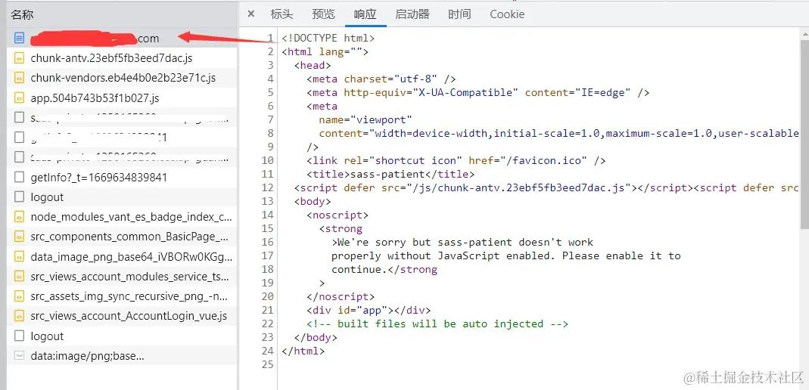Screen dimensions: 809x390
Task: Switch to the 标头 (Headers) tab
Action: 282,14
